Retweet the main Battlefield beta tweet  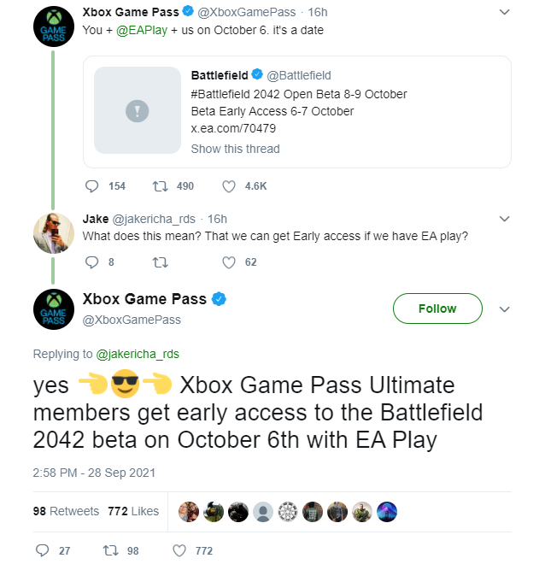point(108,550)
